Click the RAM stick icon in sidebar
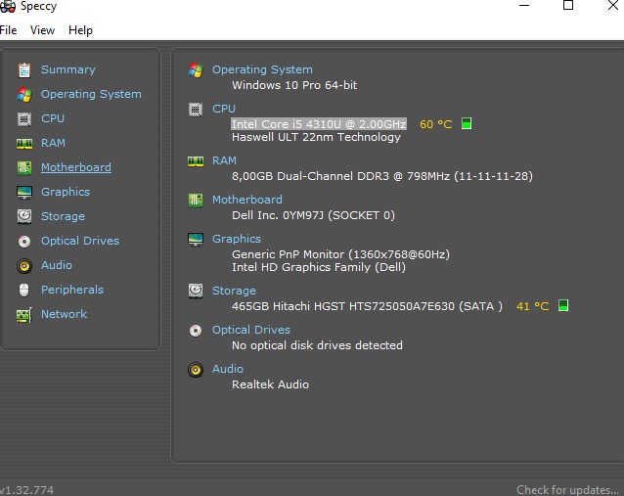The width and height of the screenshot is (624, 496). pos(24,143)
